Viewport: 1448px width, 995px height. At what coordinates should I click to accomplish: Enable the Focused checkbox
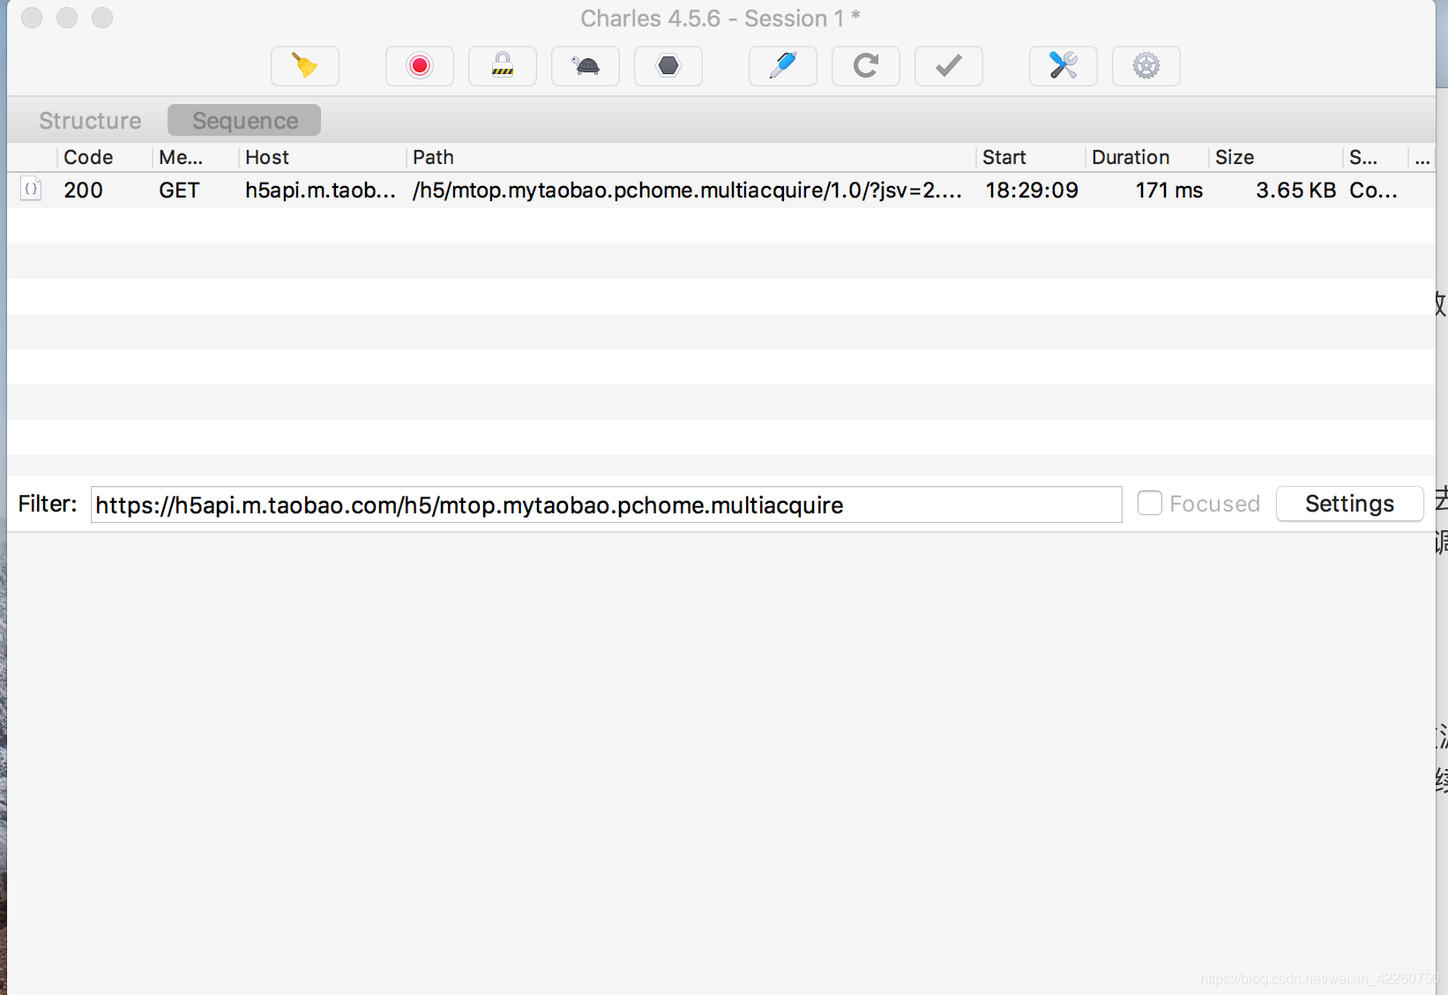[1150, 503]
